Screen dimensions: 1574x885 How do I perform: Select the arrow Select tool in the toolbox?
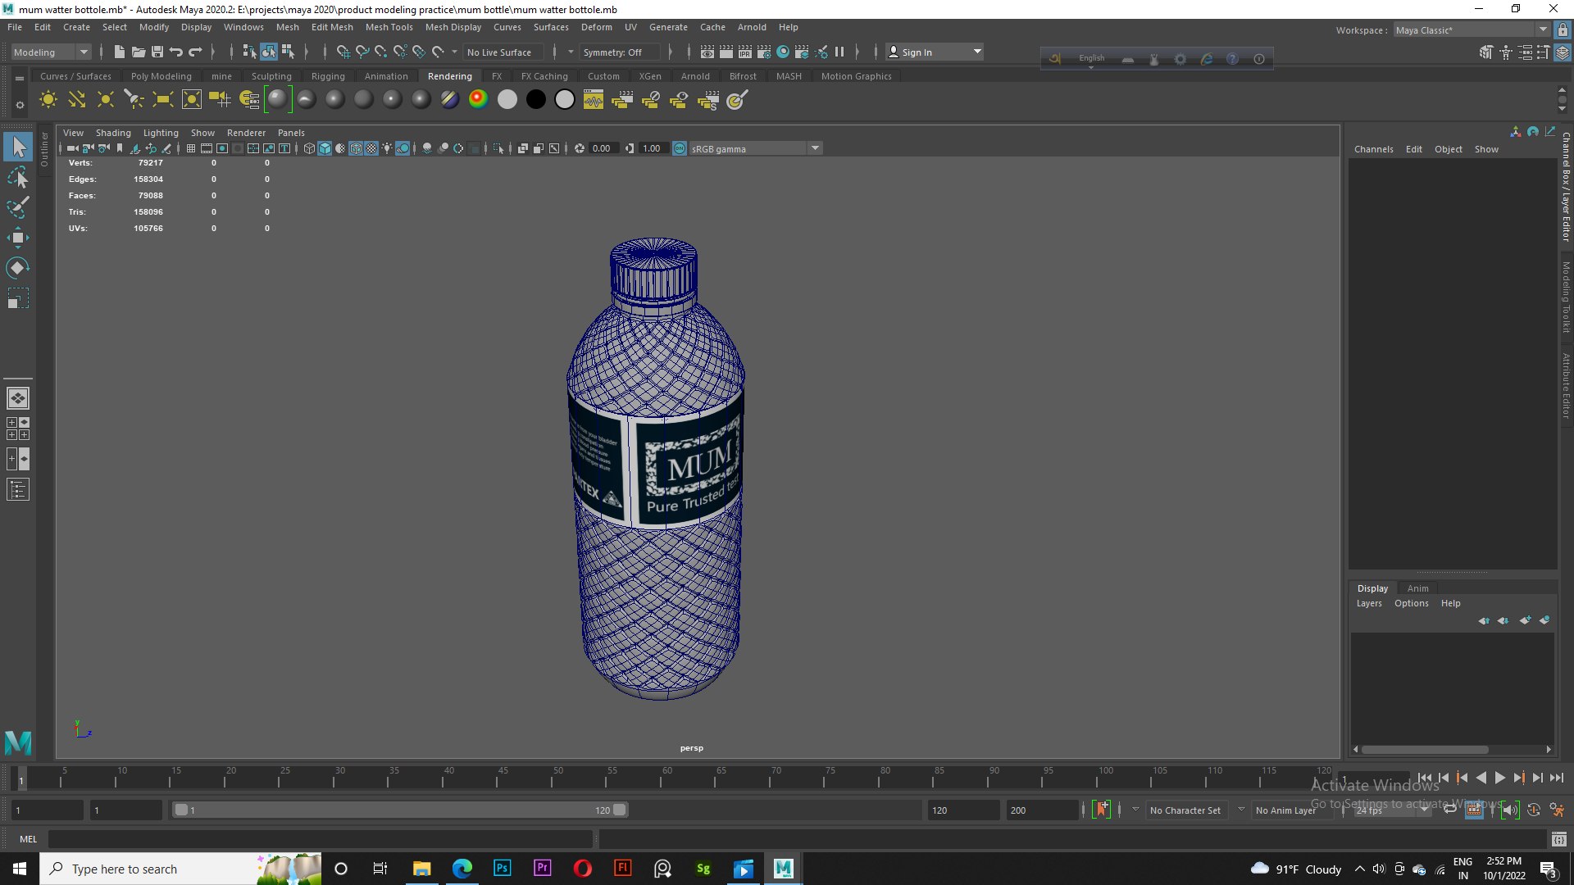pos(18,147)
